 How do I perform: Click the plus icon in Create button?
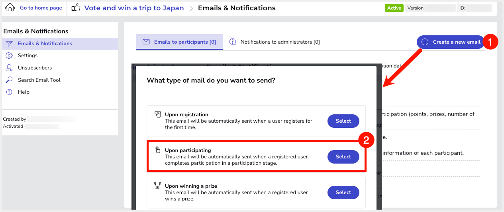tap(425, 42)
